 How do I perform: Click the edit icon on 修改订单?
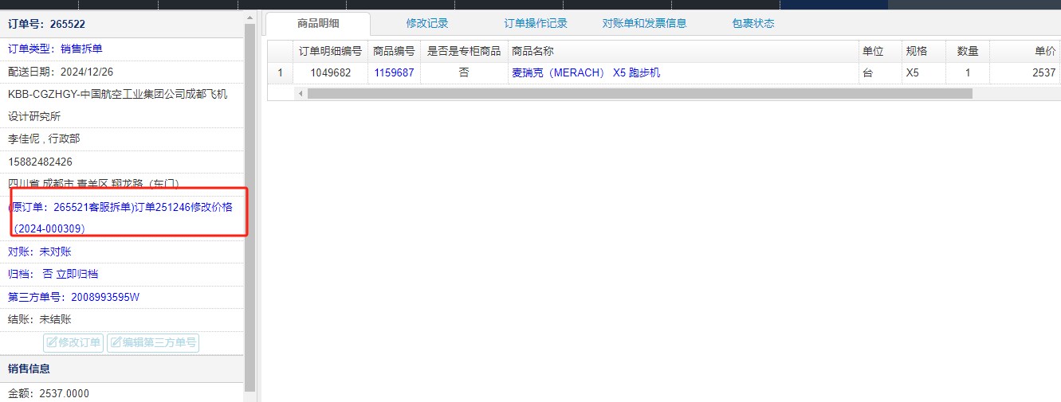52,342
